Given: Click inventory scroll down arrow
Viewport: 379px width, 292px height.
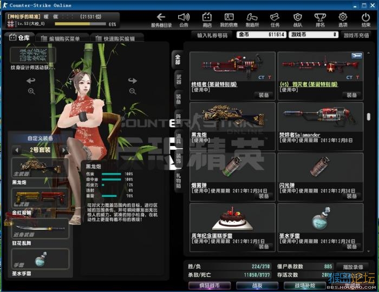Looking at the screenshot, I should (x=368, y=251).
